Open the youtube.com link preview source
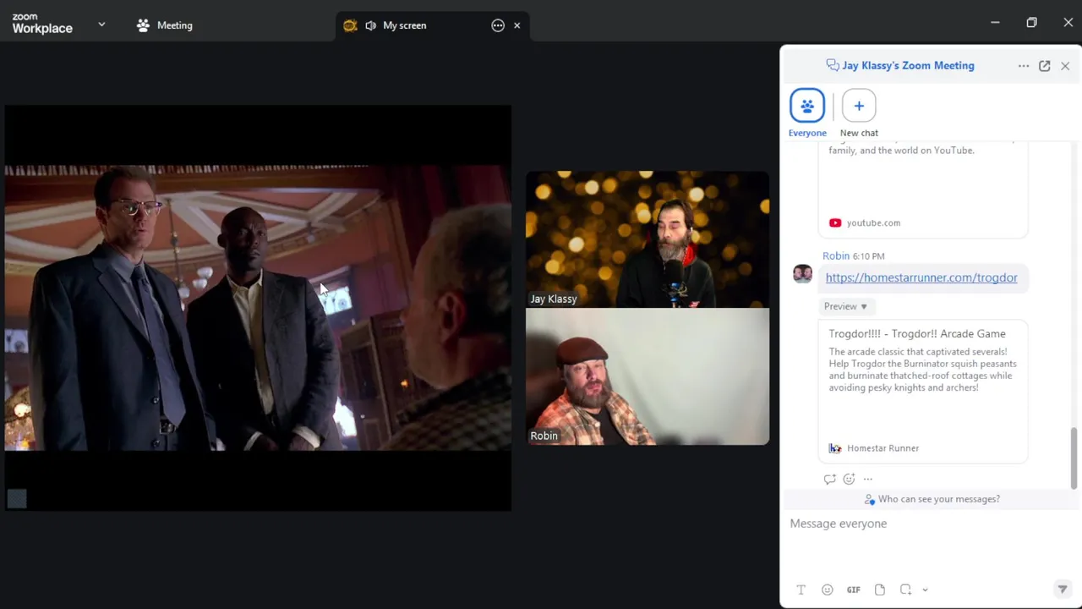 (x=865, y=222)
